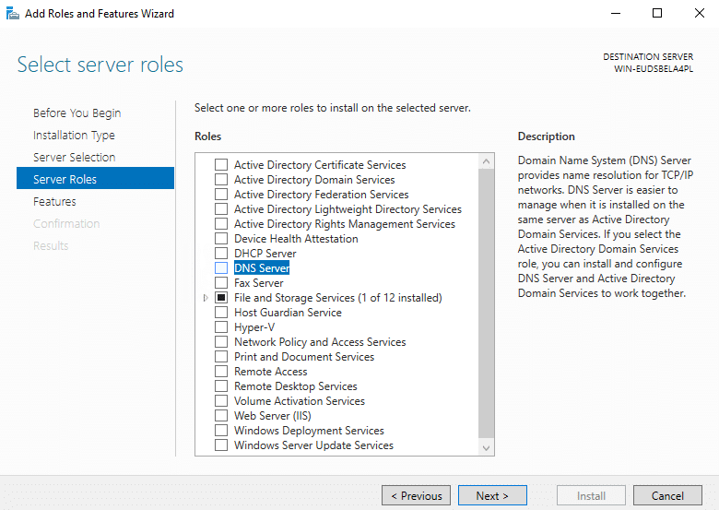Tick the DHCP Server checkbox
The image size is (719, 510).
point(221,254)
